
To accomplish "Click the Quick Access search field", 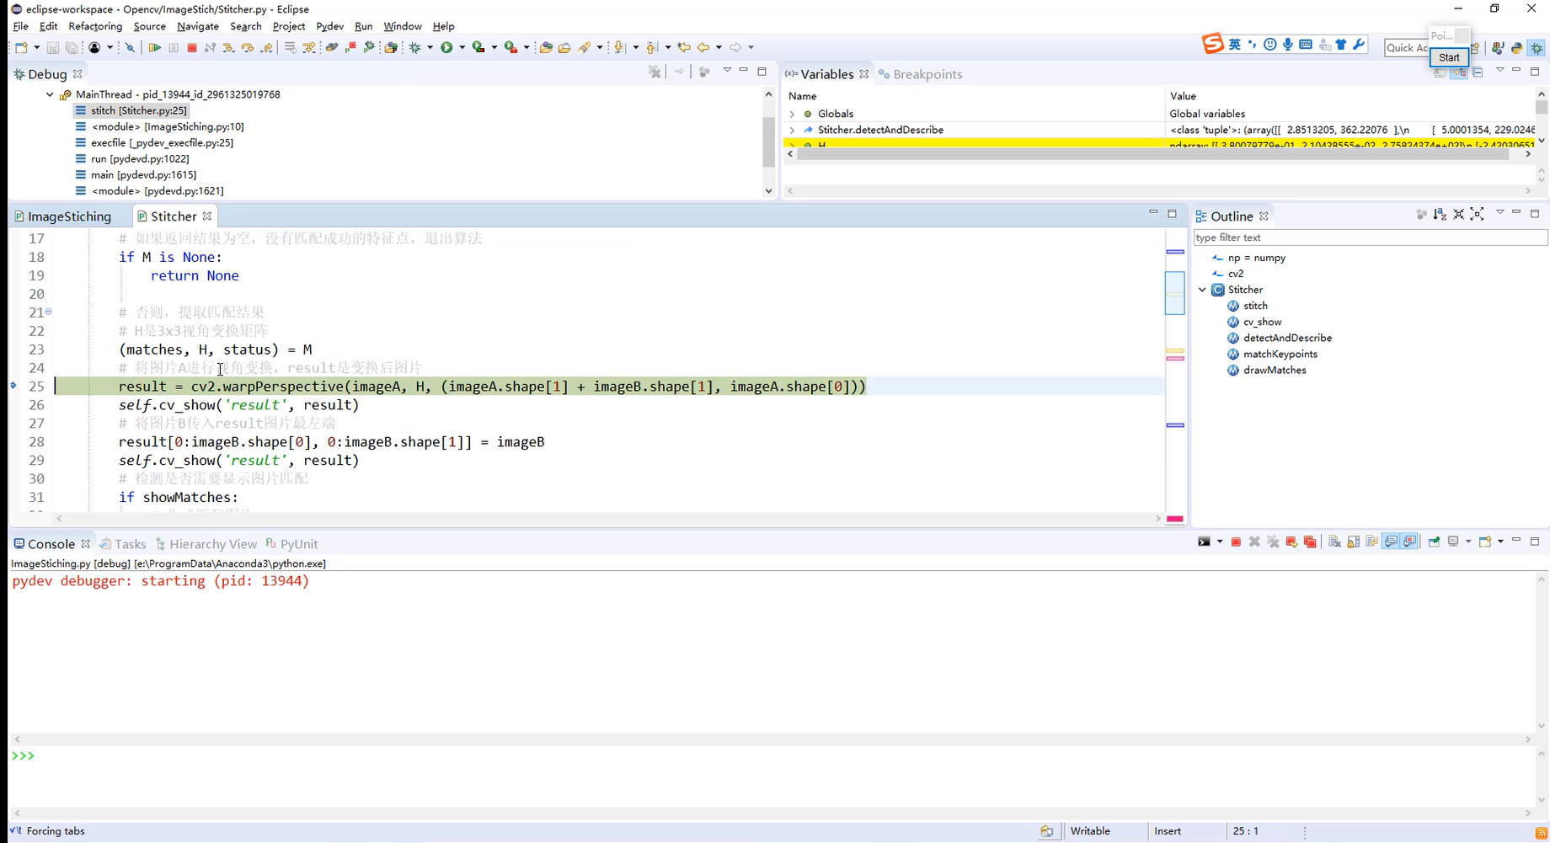I will click(x=1407, y=48).
